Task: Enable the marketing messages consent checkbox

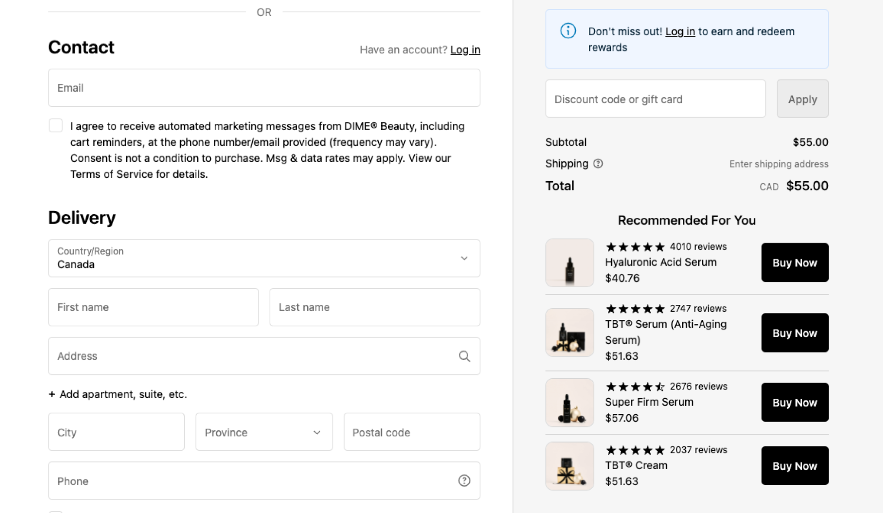Action: [56, 125]
